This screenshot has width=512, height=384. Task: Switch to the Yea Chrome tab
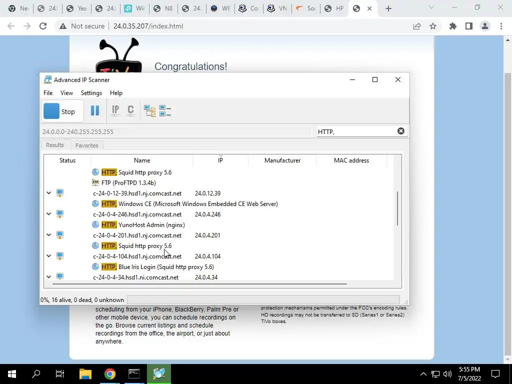pos(76,8)
